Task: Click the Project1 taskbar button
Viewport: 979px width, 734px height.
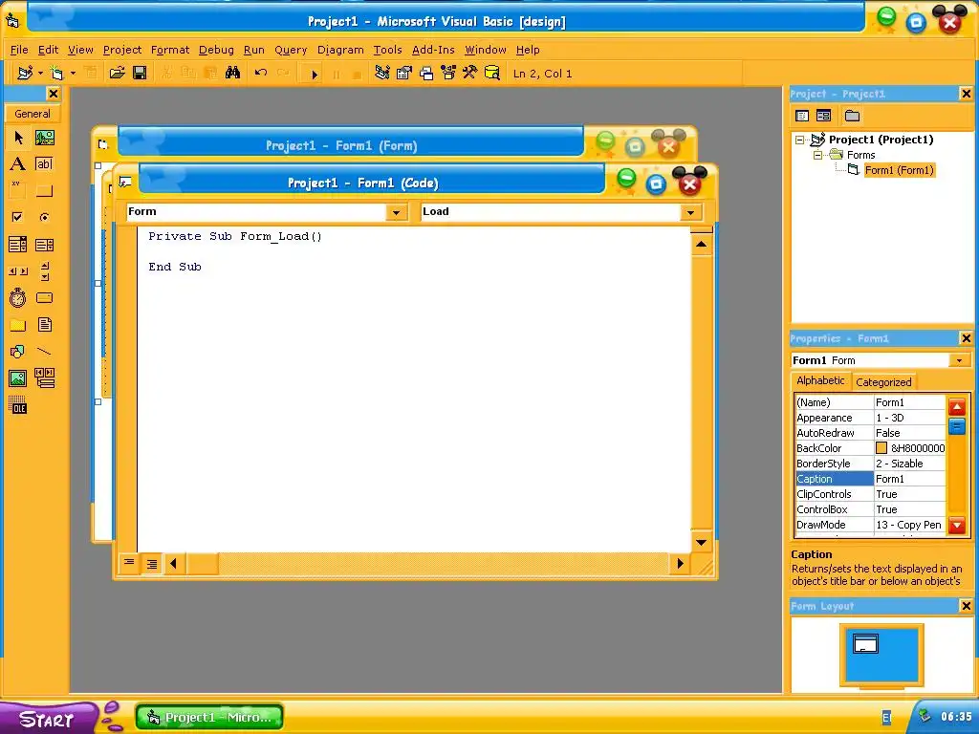Action: pyautogui.click(x=209, y=717)
